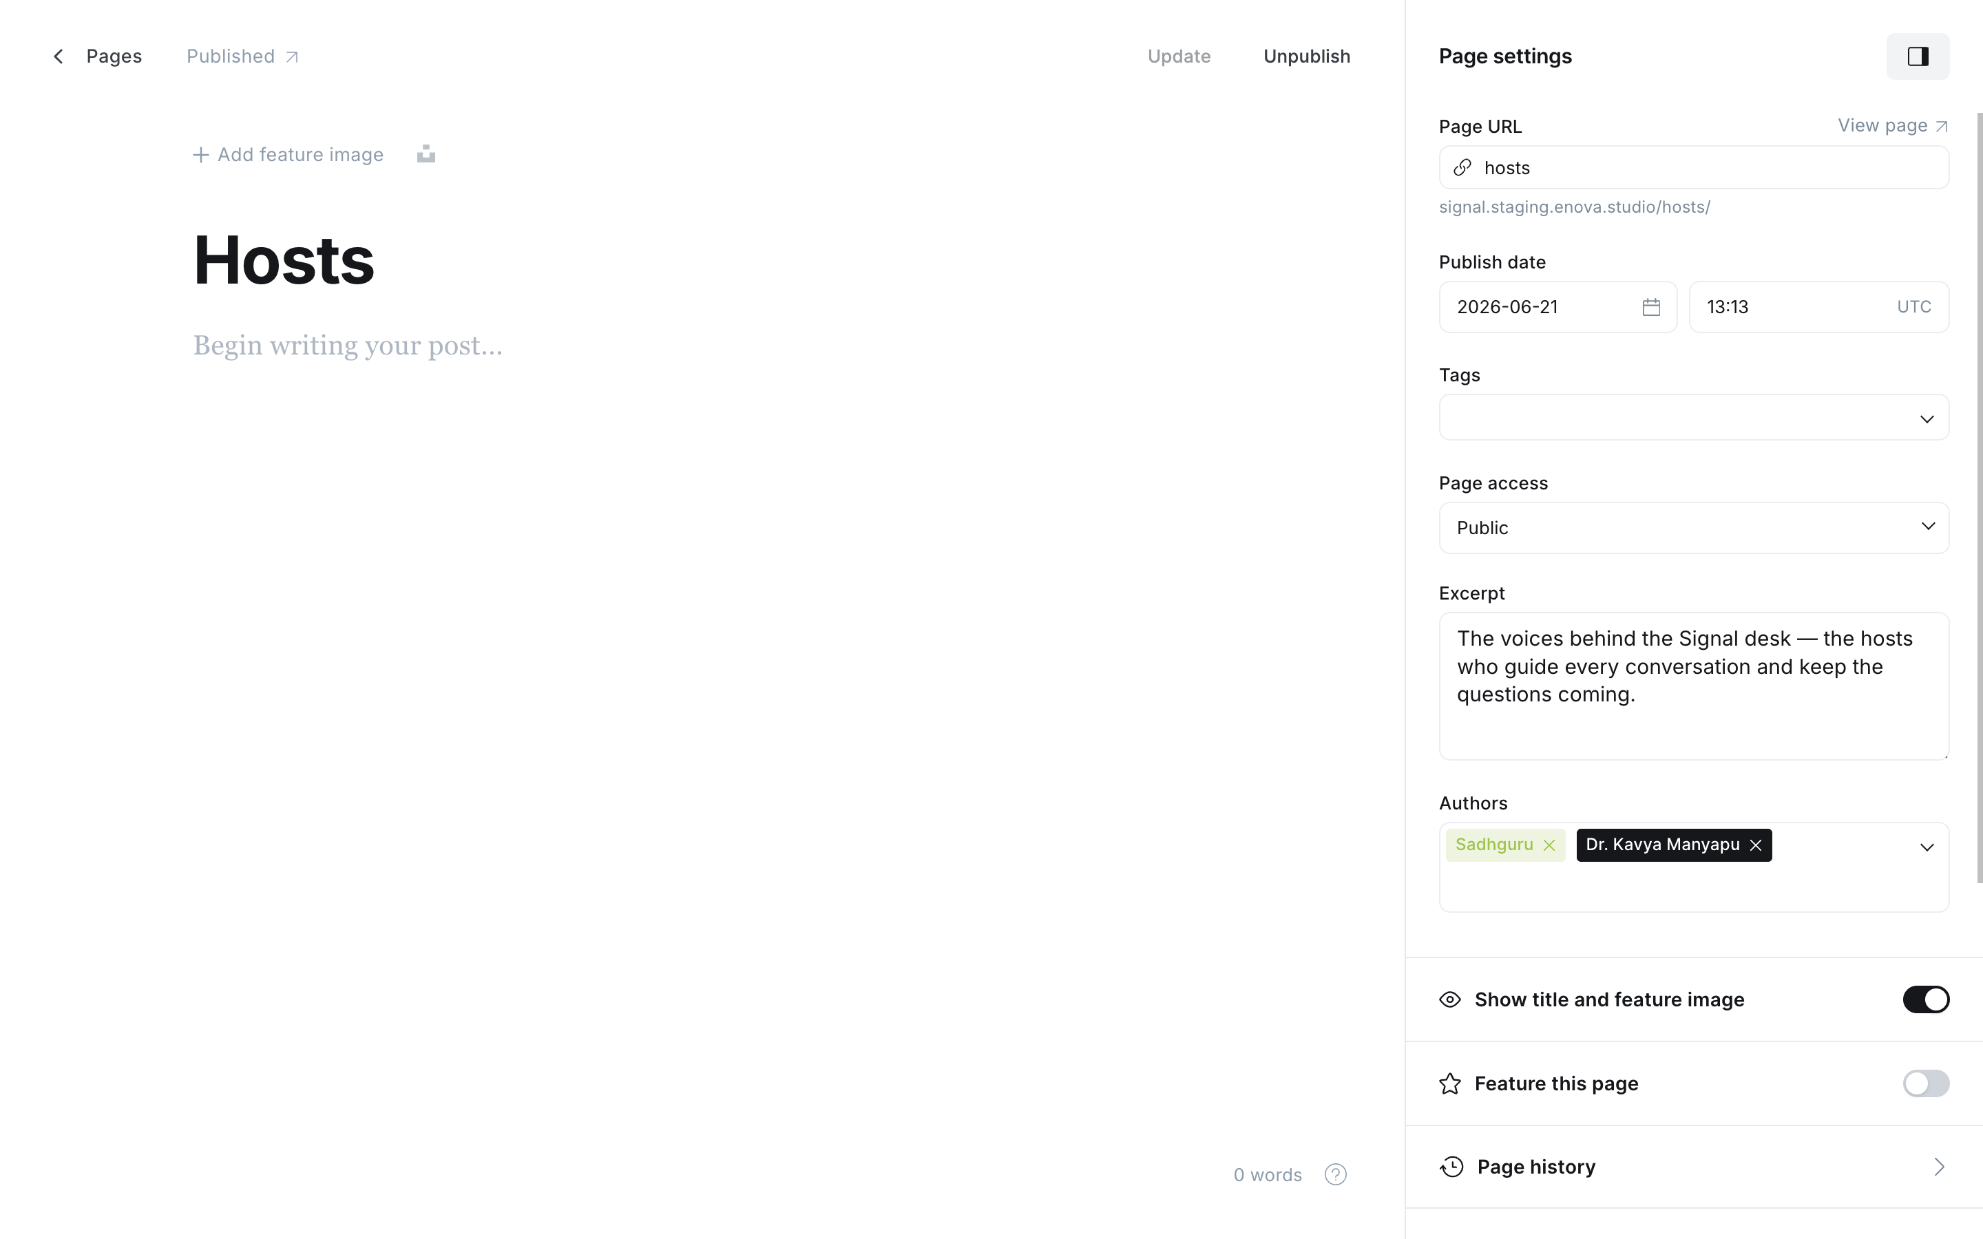Expand the Authors dropdown arrow
The width and height of the screenshot is (1983, 1239).
(1927, 847)
